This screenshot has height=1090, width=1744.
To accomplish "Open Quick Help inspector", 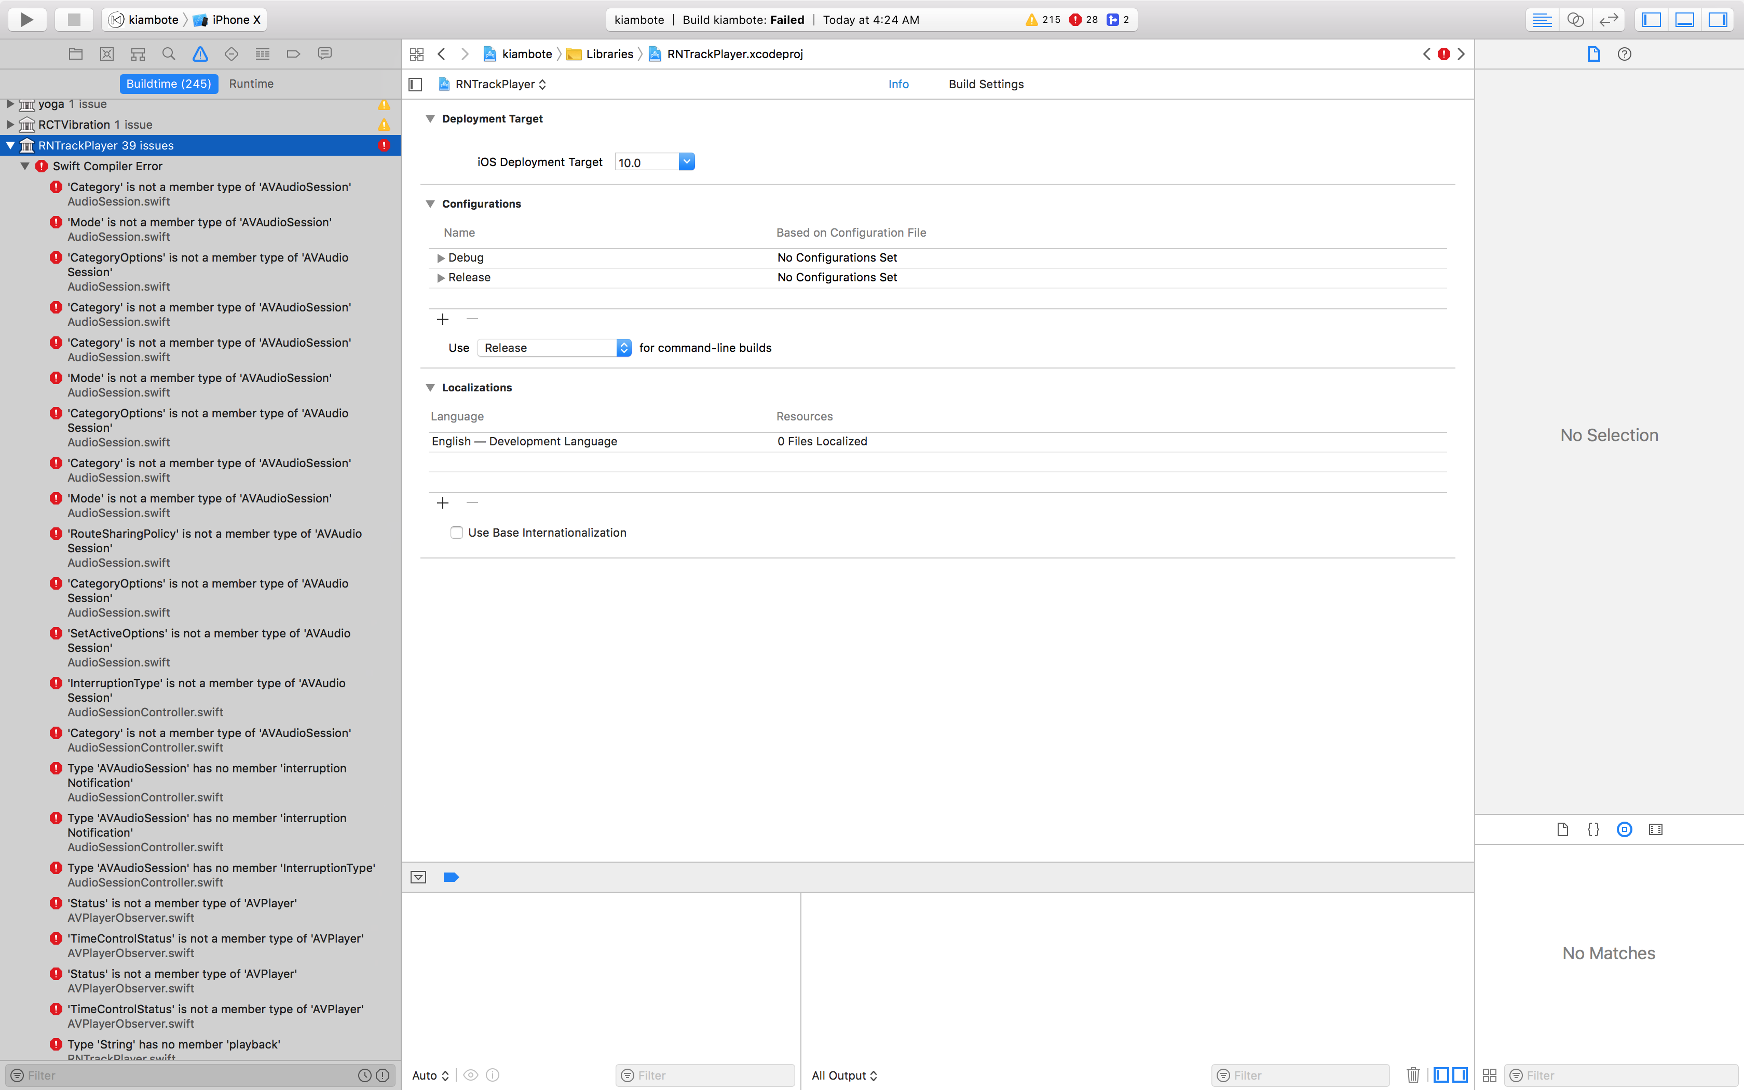I will click(1624, 53).
